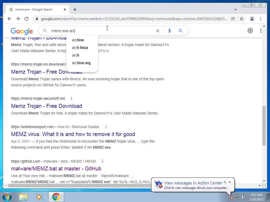Open Action Center flag tray icon
The width and height of the screenshot is (270, 202).
tap(230, 197)
